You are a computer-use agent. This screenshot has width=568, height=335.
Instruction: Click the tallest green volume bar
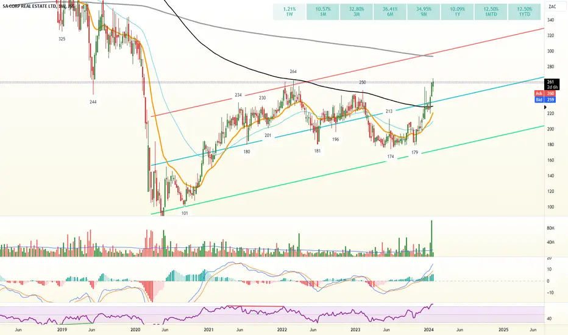tap(431, 238)
